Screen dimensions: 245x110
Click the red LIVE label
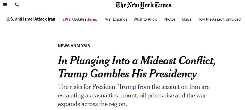point(67,19)
